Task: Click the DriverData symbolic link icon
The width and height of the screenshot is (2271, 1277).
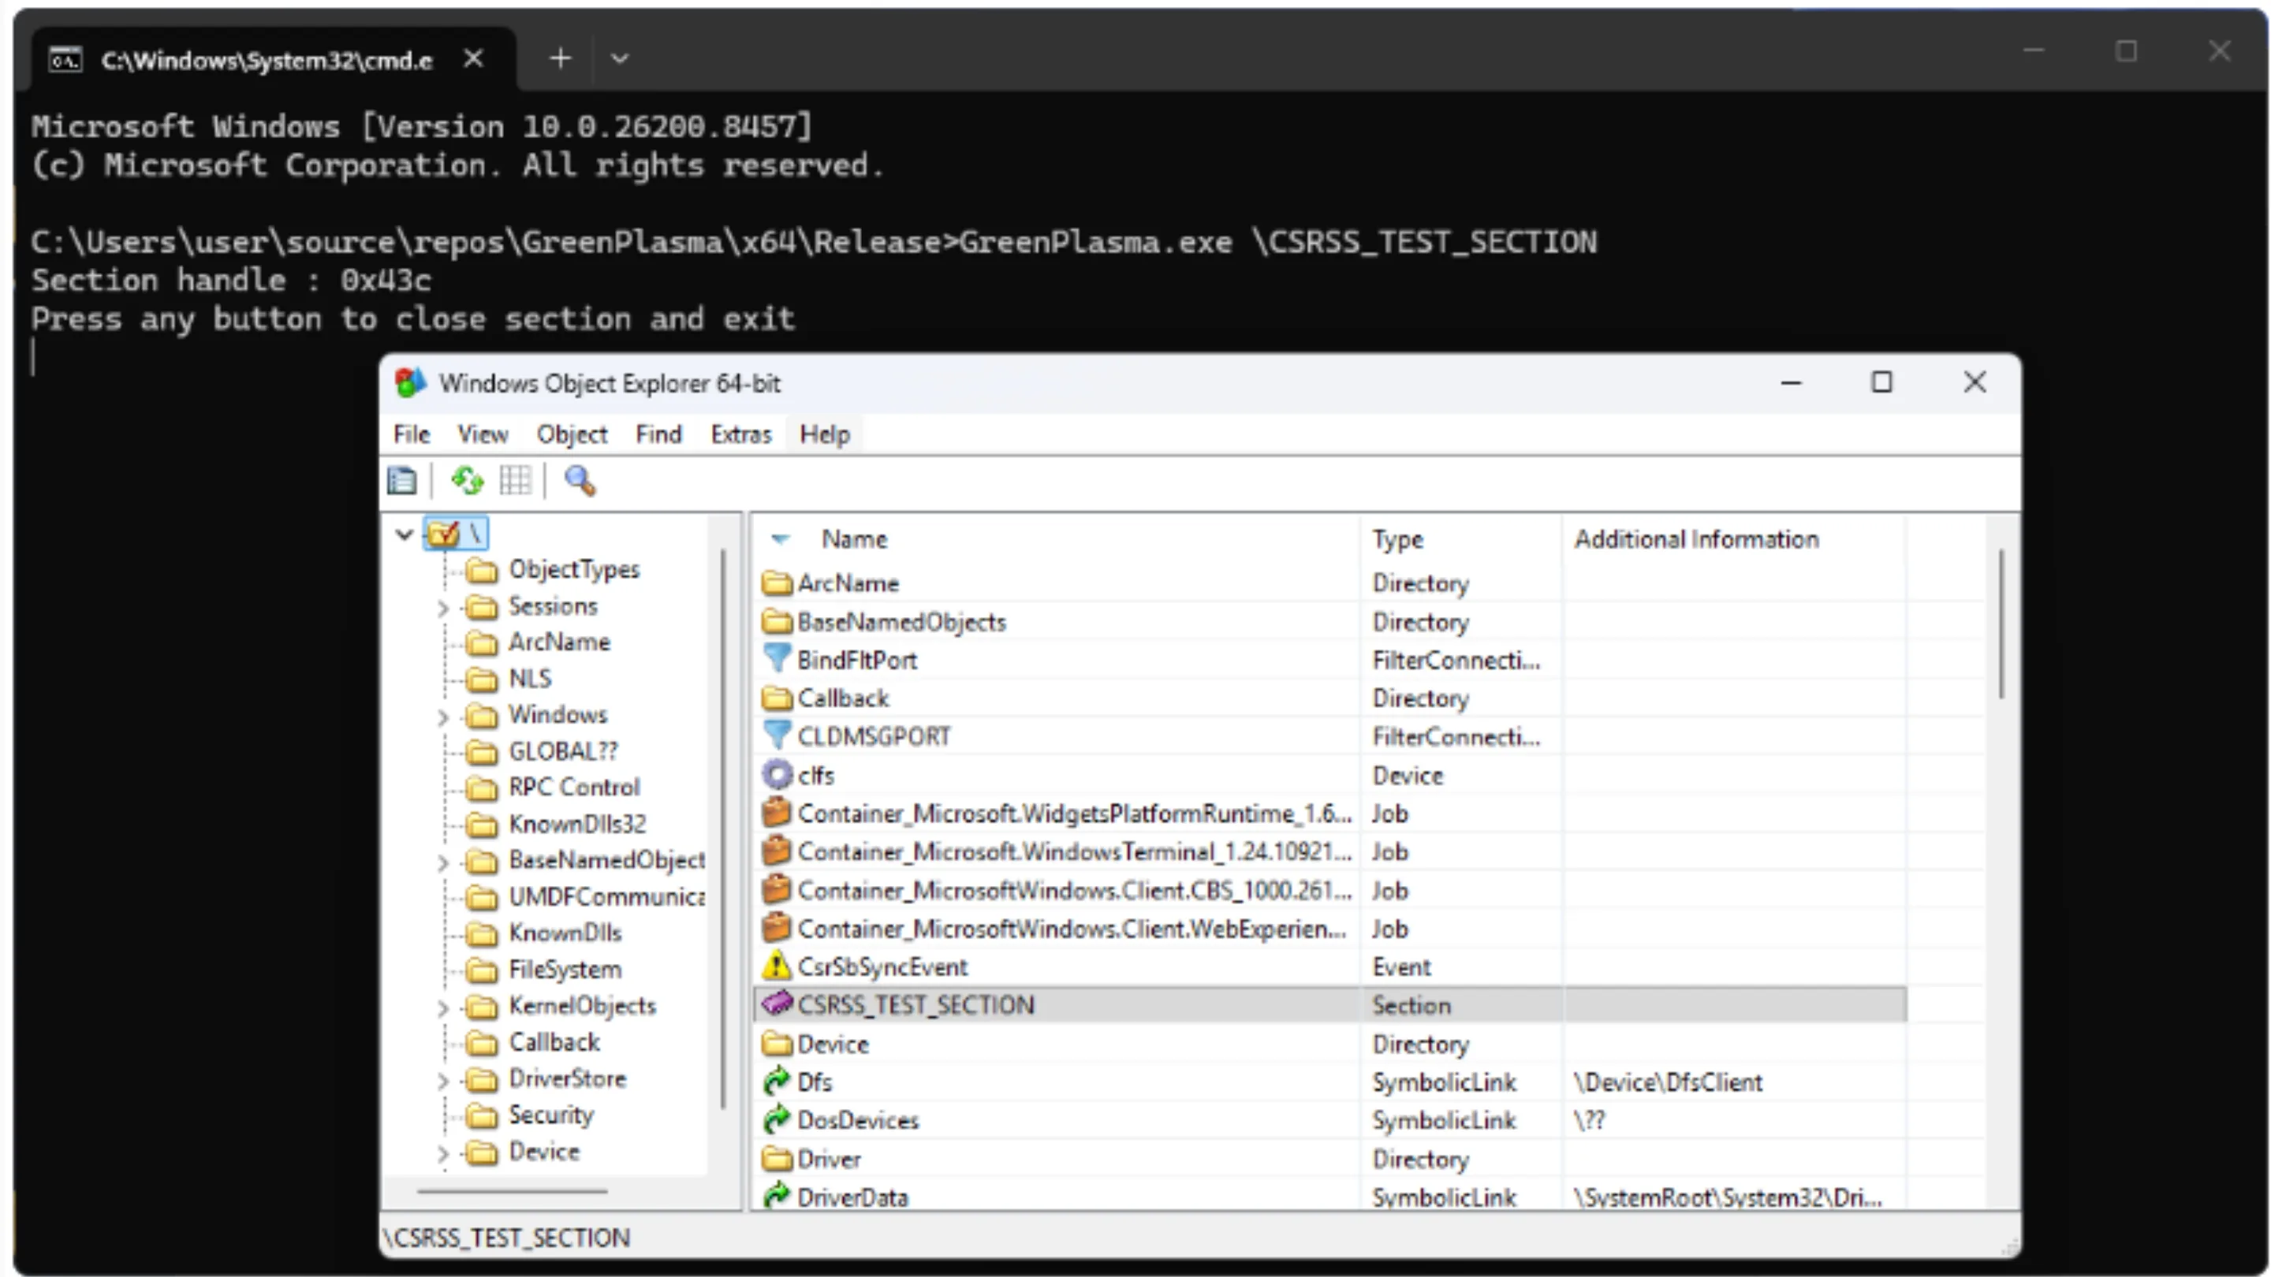Action: coord(777,1197)
